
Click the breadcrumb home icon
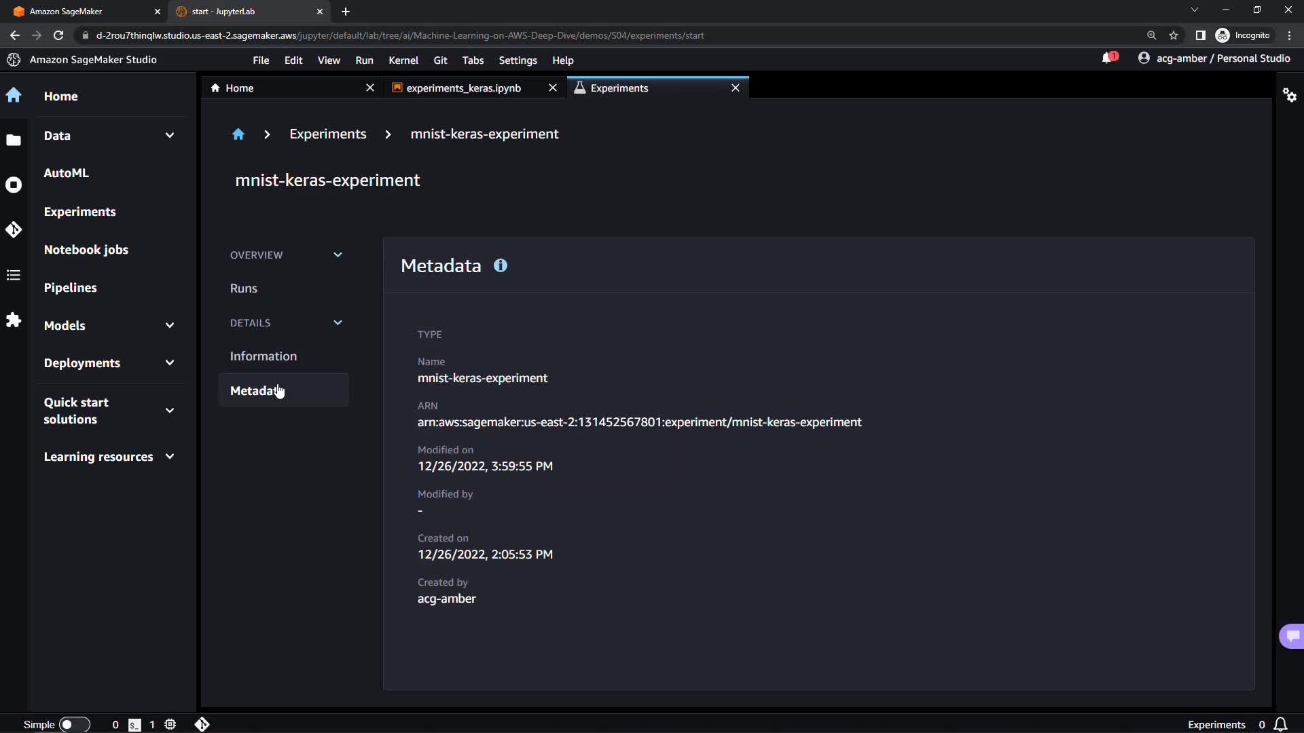click(238, 134)
